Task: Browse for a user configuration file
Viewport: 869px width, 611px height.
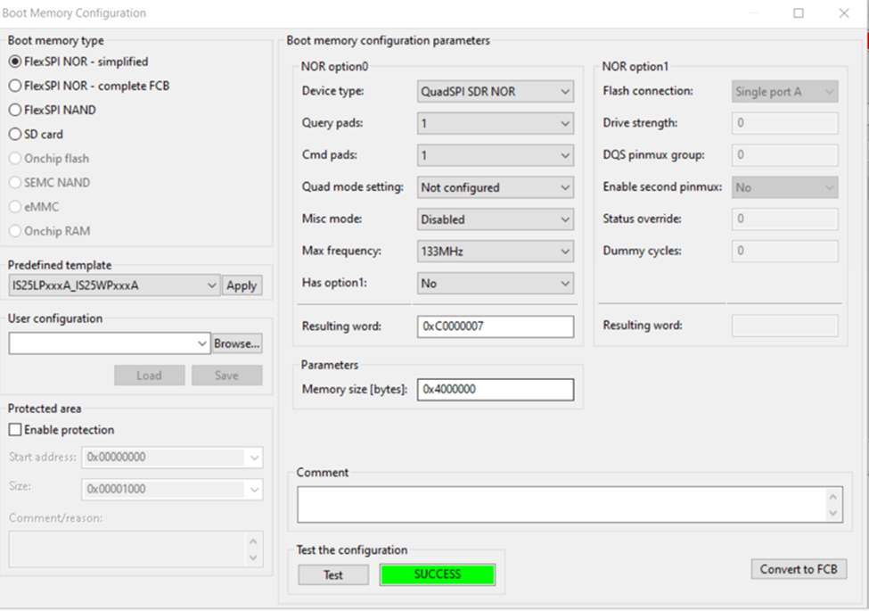Action: 238,343
